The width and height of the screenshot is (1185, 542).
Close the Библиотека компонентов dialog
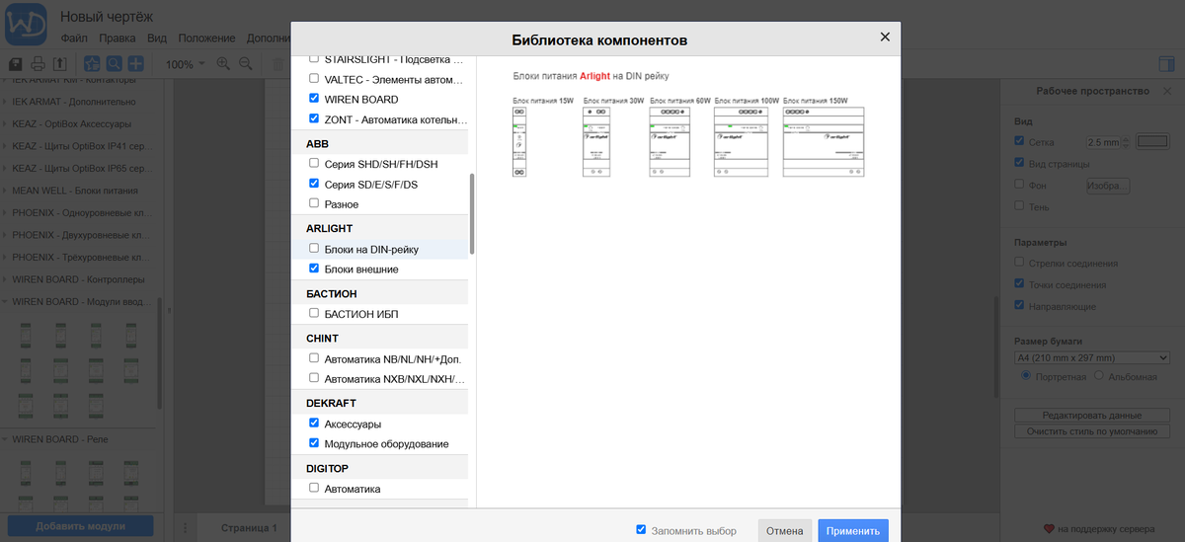coord(885,37)
